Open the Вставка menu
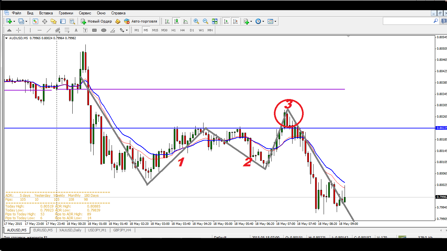This screenshot has width=447, height=251. [46, 13]
